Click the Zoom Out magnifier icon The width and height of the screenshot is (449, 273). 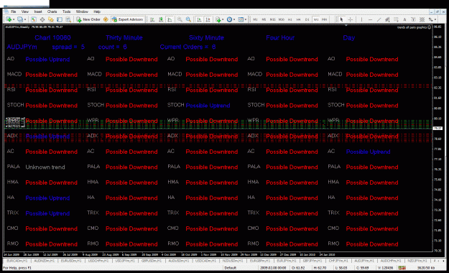(x=188, y=19)
